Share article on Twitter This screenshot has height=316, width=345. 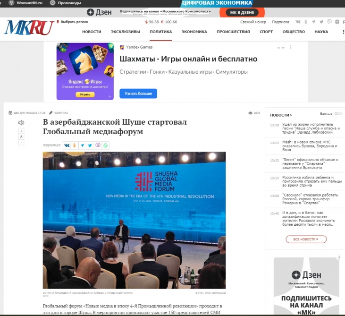click(90, 145)
